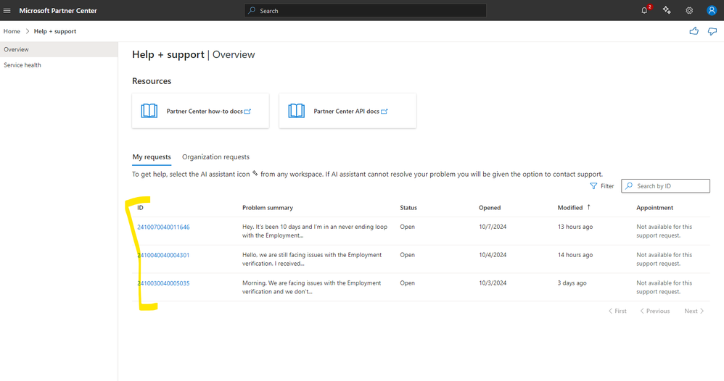
Task: Select summary 'Hello, we are still facing issues'
Action: pos(312,259)
